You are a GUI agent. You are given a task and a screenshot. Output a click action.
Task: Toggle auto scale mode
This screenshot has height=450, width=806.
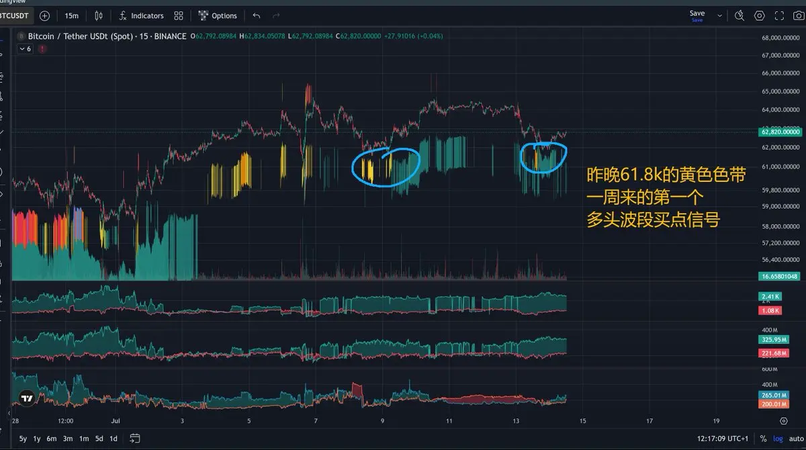coord(796,439)
